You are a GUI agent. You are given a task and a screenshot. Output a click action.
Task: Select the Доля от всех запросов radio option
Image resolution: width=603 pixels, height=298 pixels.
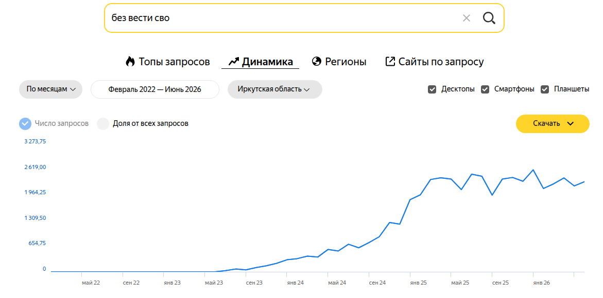pyautogui.click(x=103, y=123)
